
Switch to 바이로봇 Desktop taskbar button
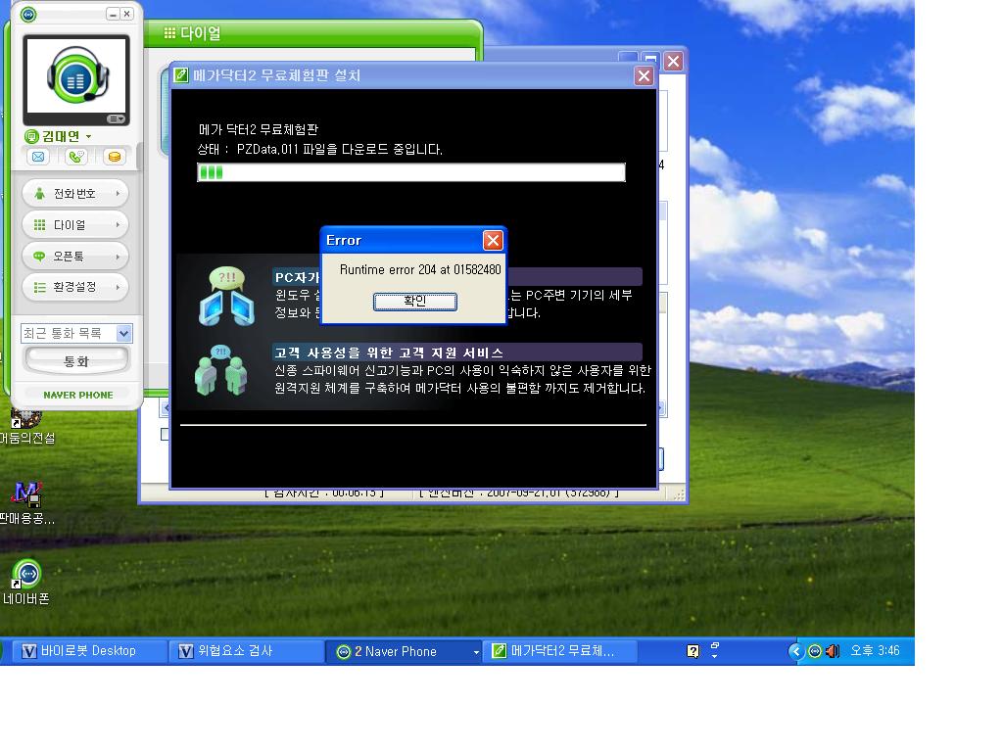coord(89,651)
